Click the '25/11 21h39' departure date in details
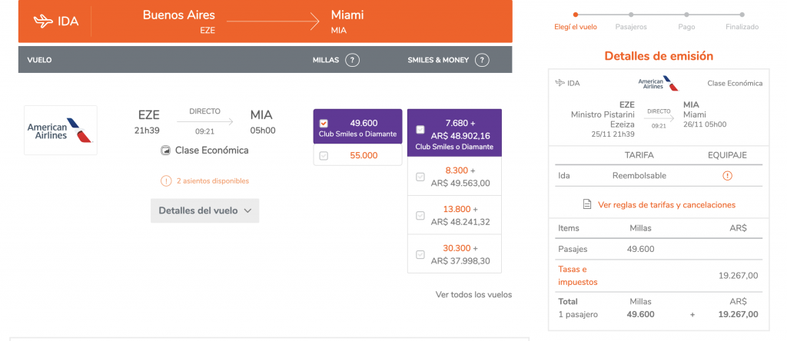 point(613,134)
